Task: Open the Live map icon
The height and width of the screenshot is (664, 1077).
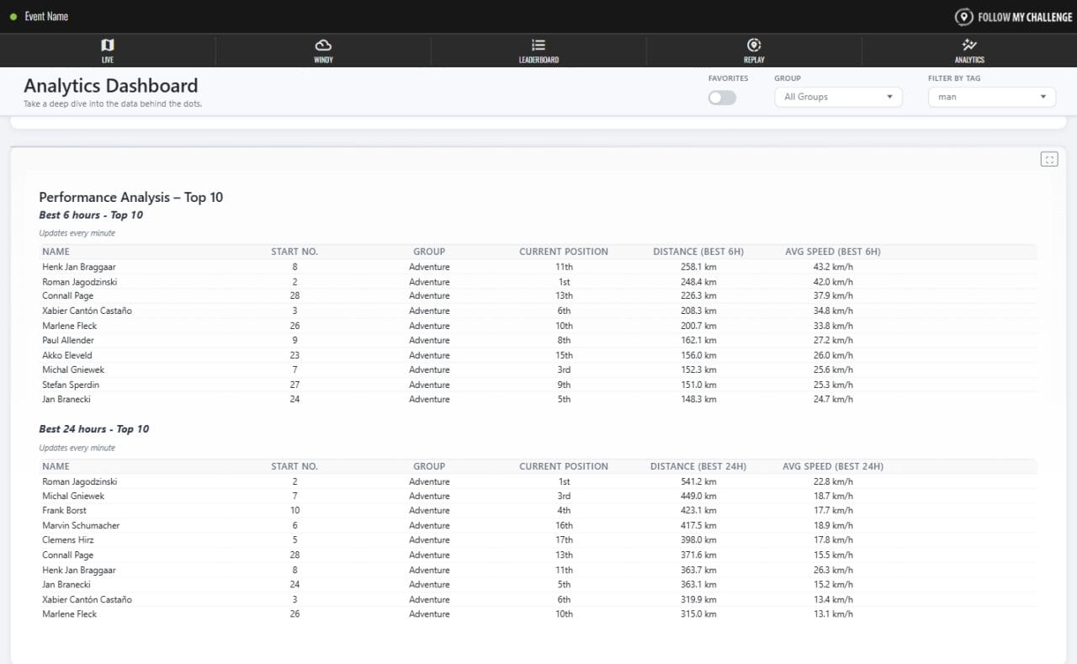Action: click(107, 45)
